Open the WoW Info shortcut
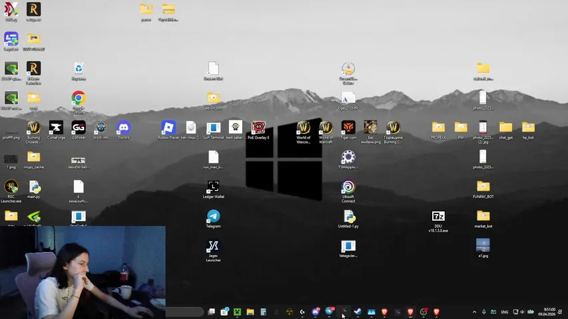568x319 pixels. [x=101, y=130]
